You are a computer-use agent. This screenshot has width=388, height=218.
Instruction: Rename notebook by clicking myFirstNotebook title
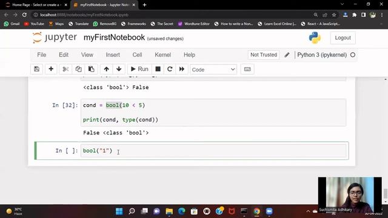(114, 38)
